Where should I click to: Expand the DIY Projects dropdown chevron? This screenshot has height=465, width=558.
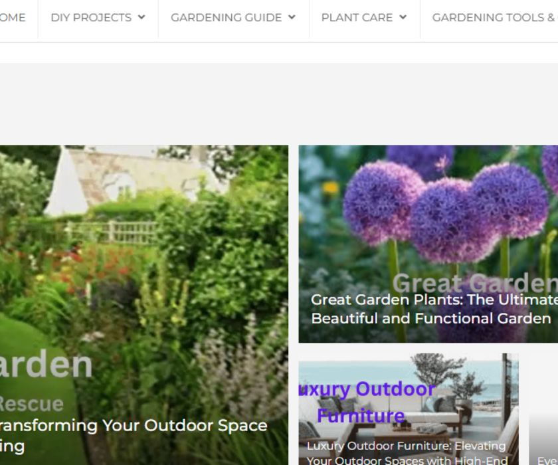[141, 17]
